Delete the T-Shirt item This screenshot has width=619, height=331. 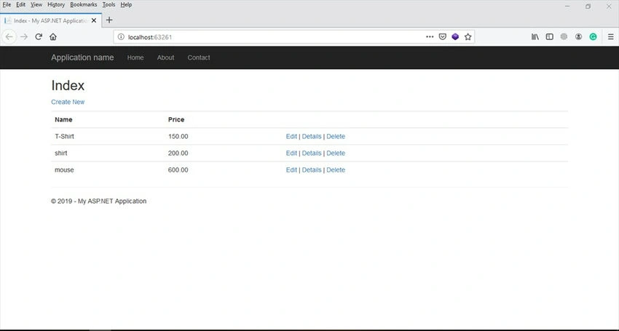[x=336, y=137]
